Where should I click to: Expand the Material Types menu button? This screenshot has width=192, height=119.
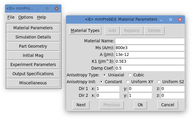tap(85, 30)
